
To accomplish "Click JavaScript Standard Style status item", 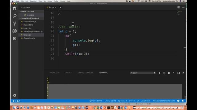I will [x=164, y=101].
